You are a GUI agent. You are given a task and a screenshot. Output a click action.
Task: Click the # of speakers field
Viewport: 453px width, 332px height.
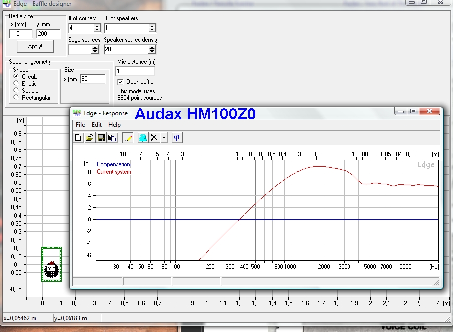[127, 28]
